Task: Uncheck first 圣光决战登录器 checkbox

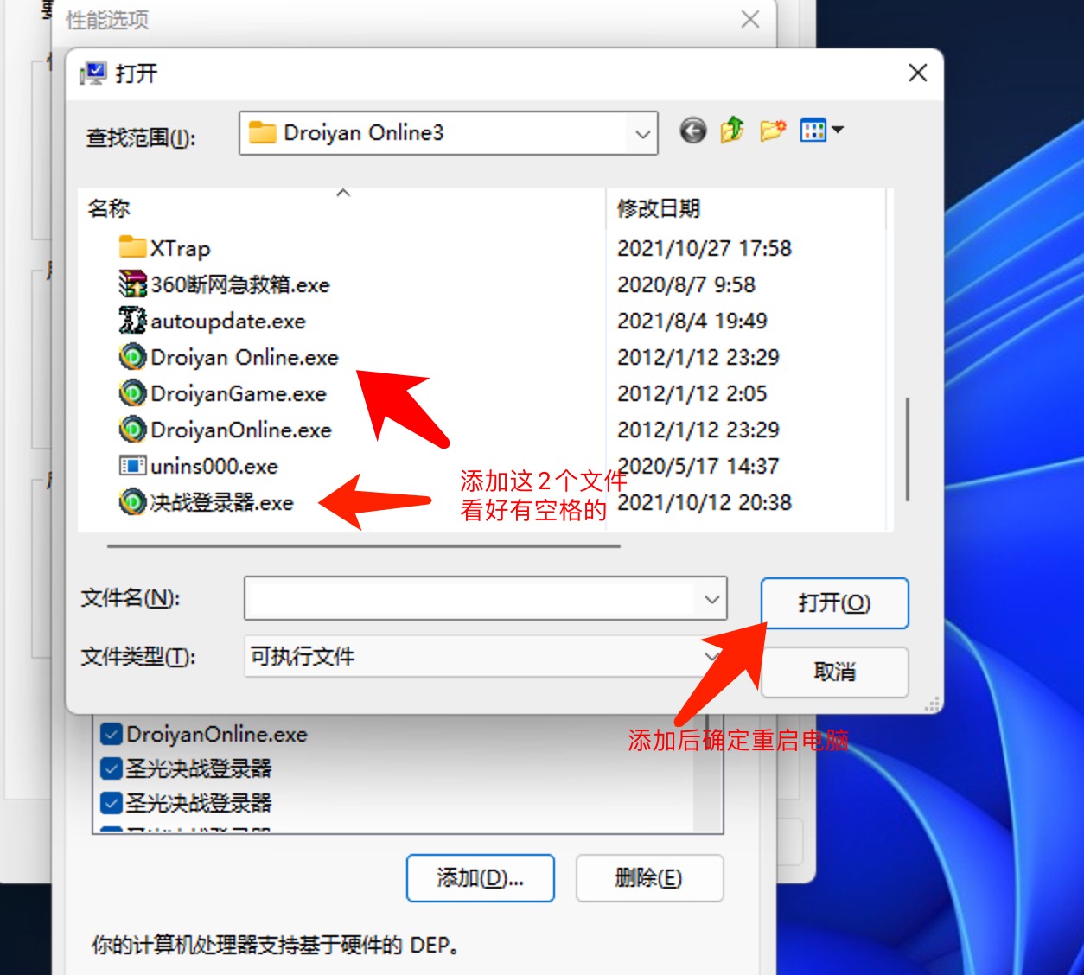Action: (x=111, y=768)
